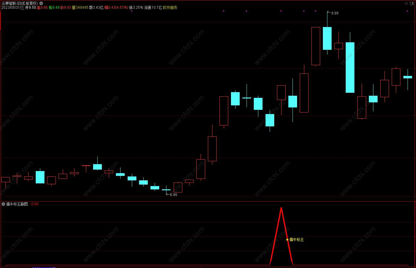Click the 高9.95 high price value
416x268 pixels.
42,8
